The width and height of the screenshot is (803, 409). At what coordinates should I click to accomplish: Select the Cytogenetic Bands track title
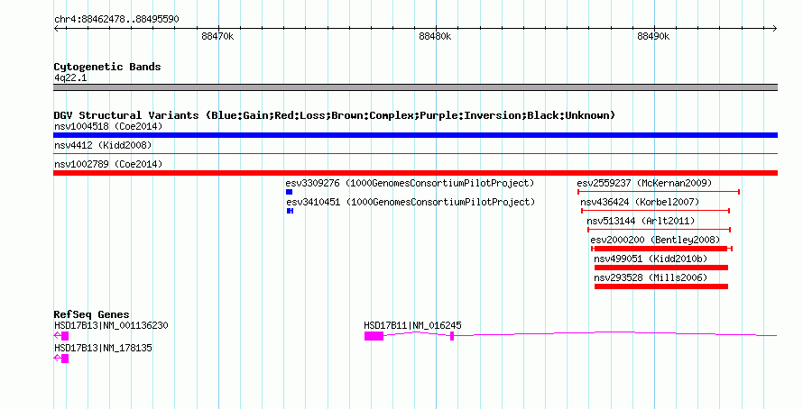coord(107,67)
